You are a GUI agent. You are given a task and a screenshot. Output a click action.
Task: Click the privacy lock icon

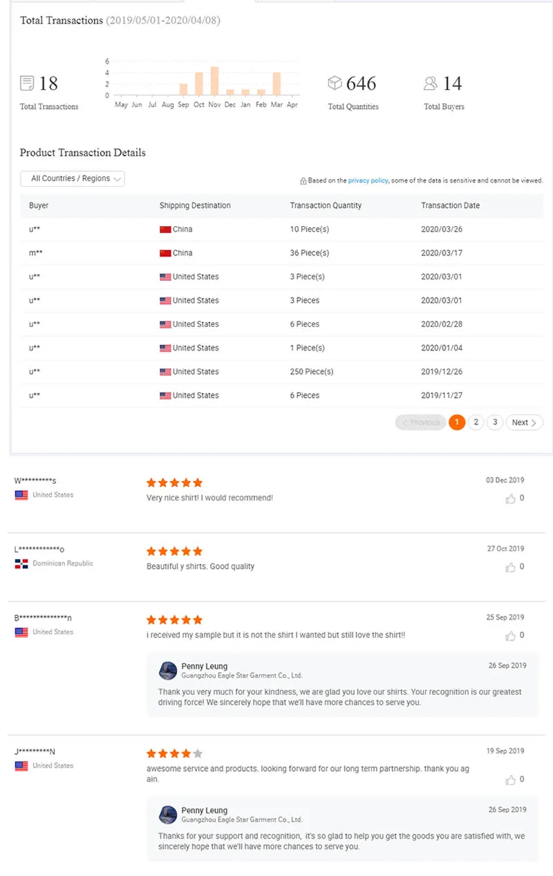click(x=303, y=181)
